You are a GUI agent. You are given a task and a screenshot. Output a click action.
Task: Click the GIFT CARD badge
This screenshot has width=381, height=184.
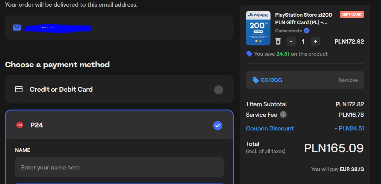point(352,15)
